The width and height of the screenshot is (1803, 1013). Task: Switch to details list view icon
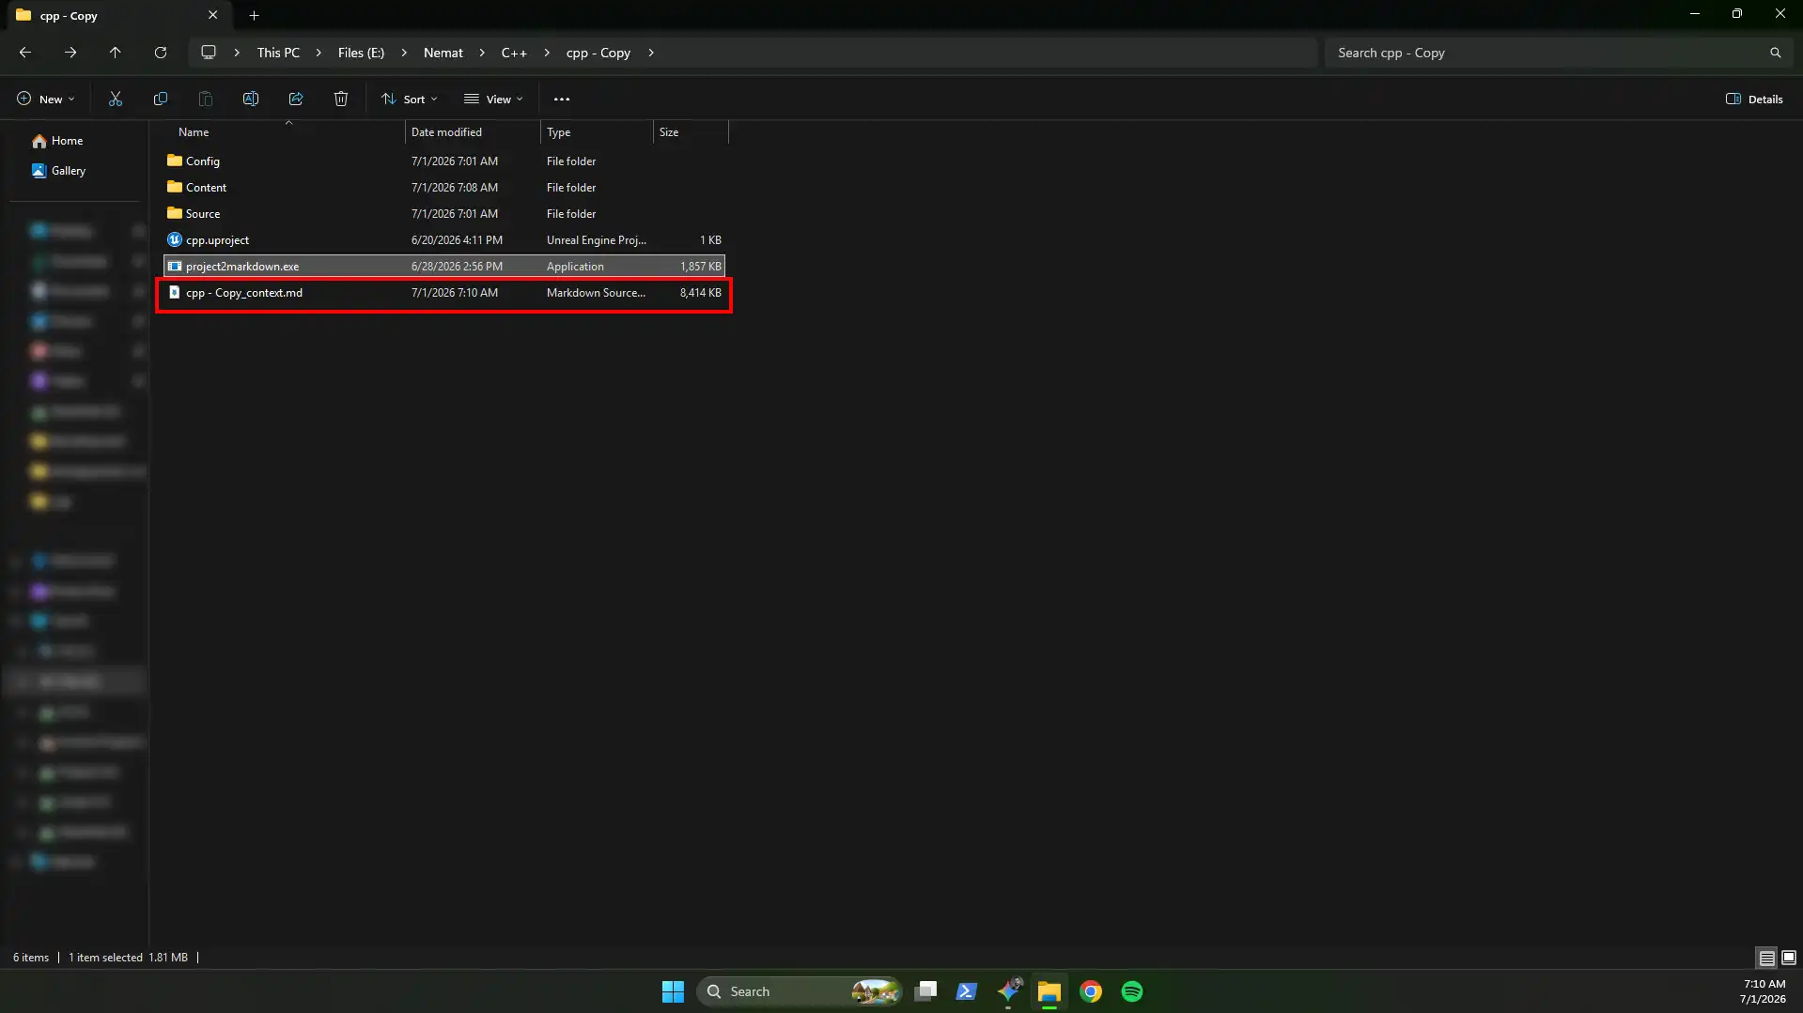1766,958
